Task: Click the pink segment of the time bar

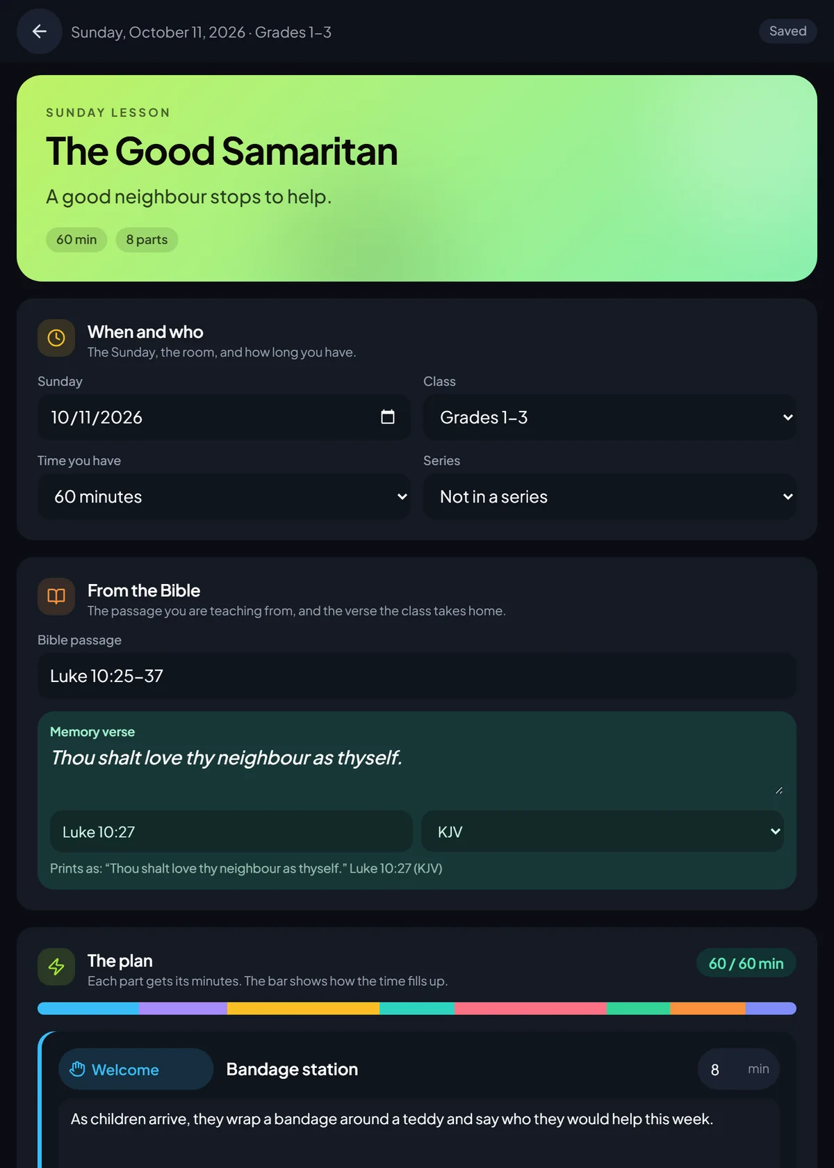Action: click(530, 1008)
